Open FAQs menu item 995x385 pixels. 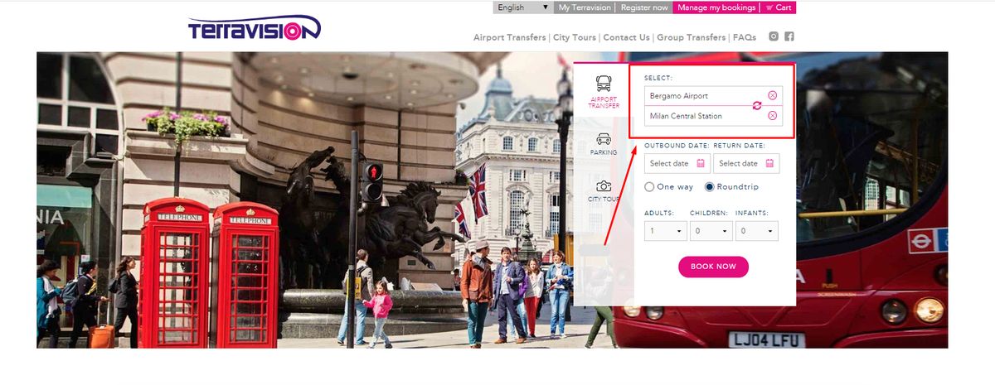point(745,37)
